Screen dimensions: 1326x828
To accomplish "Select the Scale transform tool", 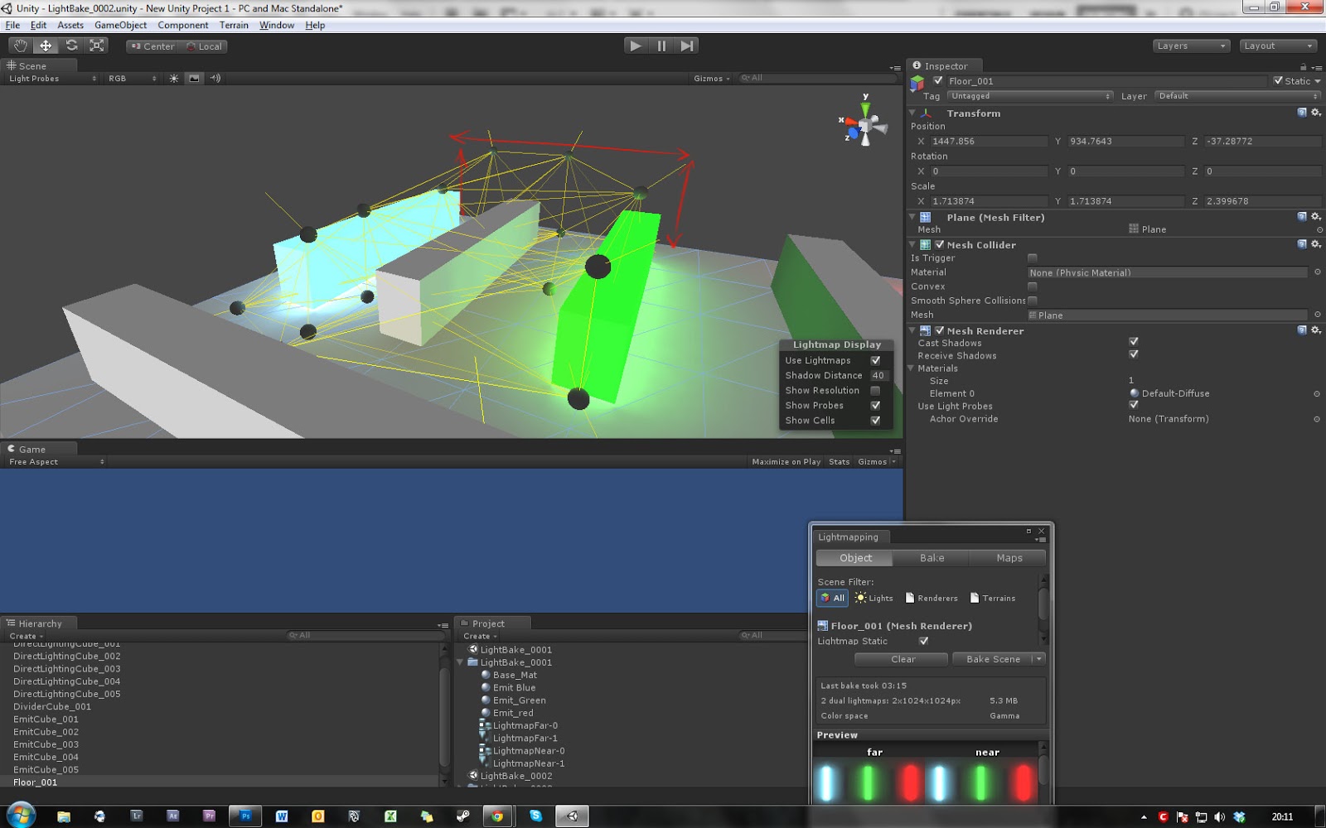I will pyautogui.click(x=97, y=46).
